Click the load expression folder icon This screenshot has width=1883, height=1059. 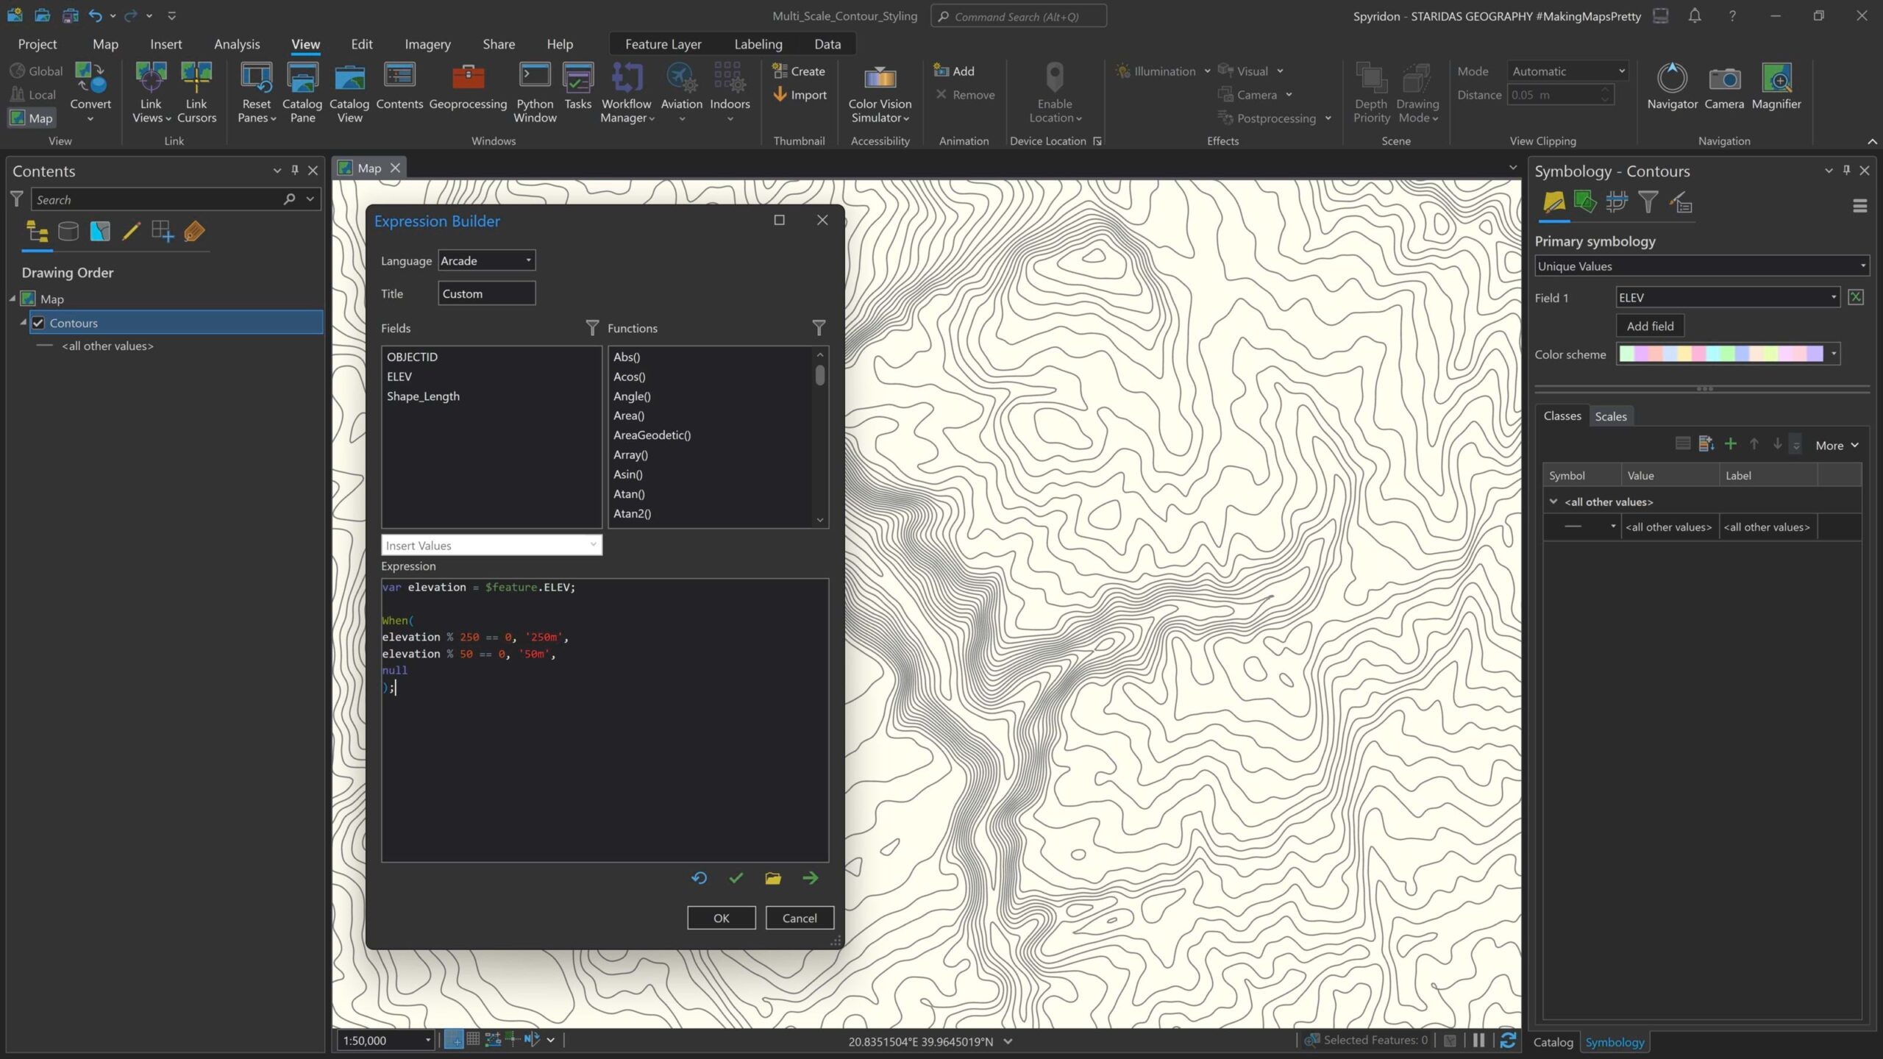(x=772, y=878)
